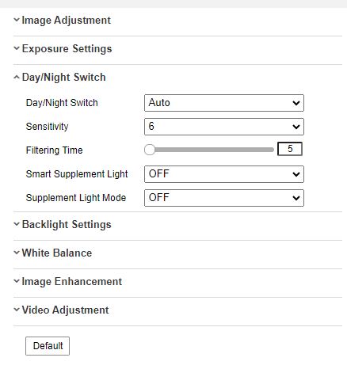Viewport: 347px width, 369px height.
Task: Open the Image Enhancement section heading
Action: (x=72, y=282)
